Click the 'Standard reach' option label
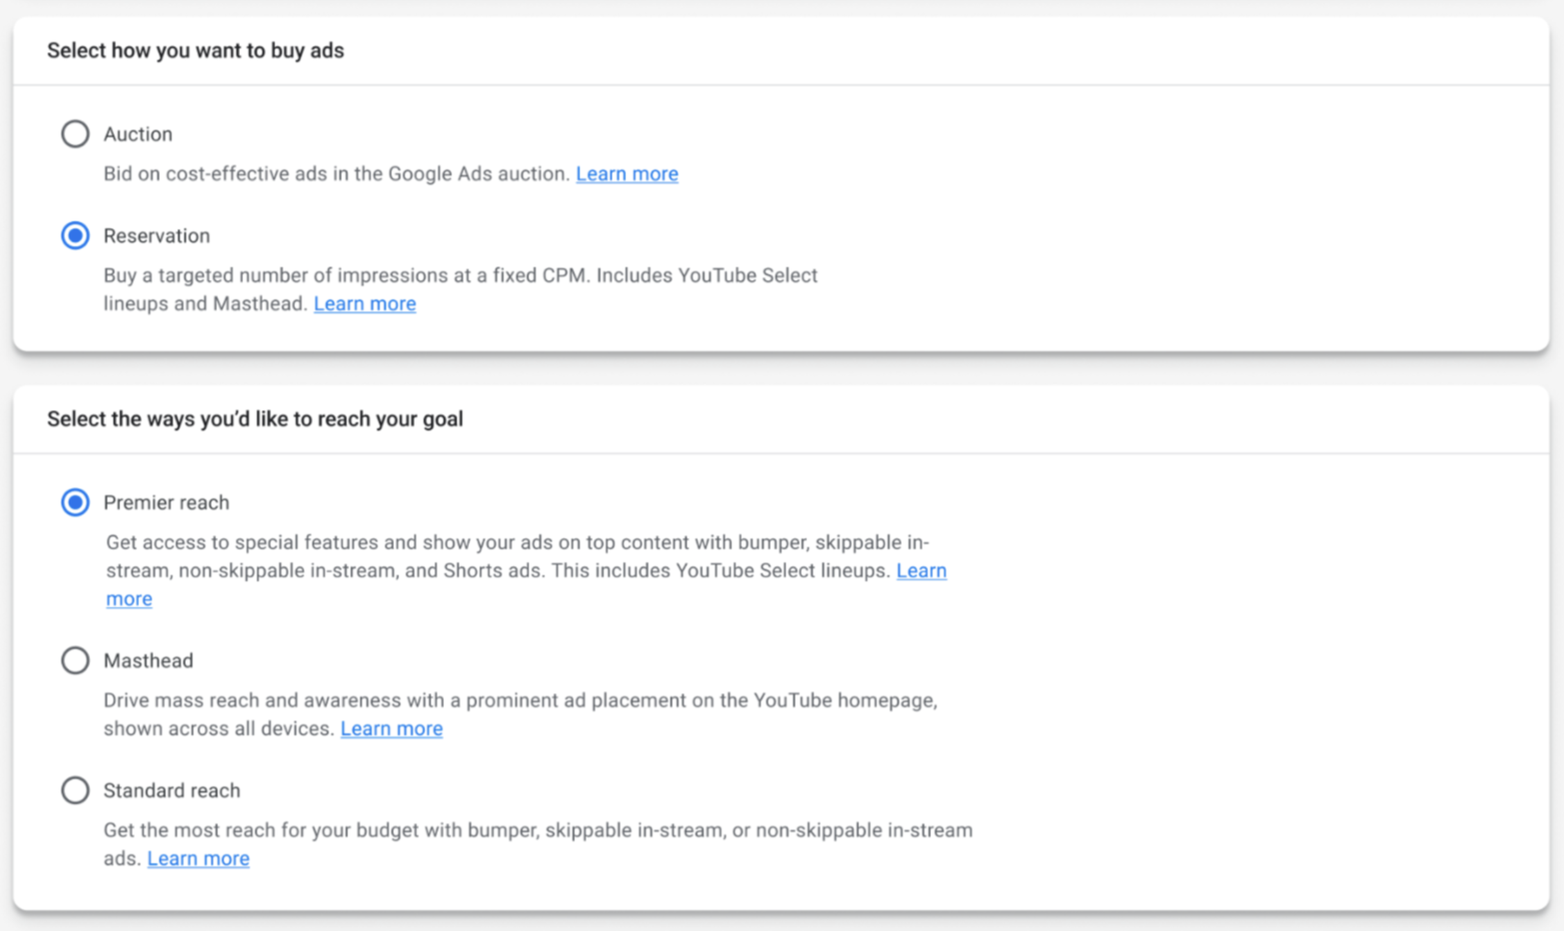The height and width of the screenshot is (931, 1564). coord(172,790)
